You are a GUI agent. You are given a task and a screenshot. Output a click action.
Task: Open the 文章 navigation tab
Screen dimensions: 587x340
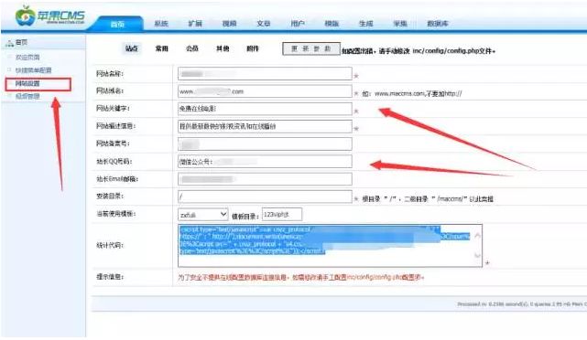coord(263,24)
